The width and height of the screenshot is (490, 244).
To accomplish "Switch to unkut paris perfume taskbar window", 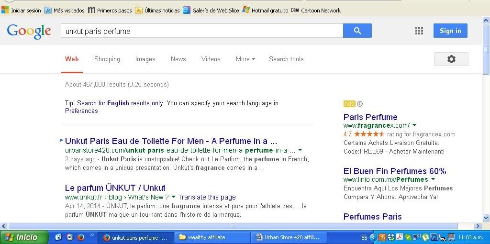I will click(x=135, y=237).
